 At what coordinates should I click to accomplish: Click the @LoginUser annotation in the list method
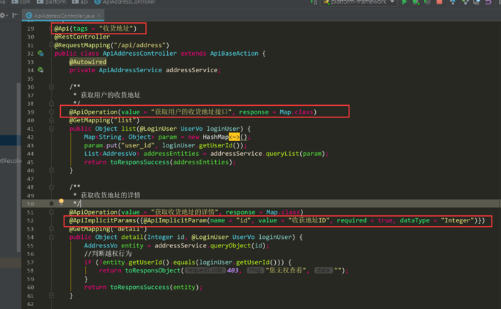pos(158,129)
